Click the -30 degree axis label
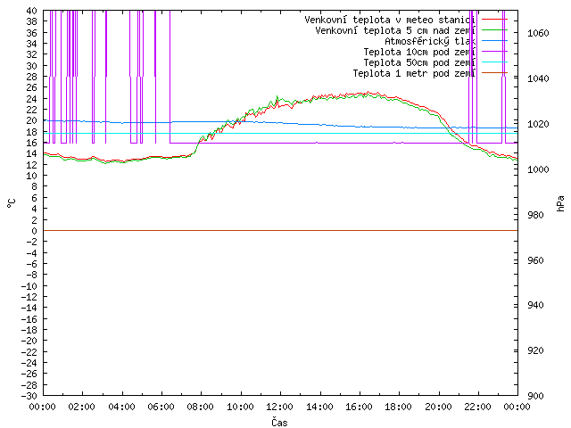Screen dimensions: 571x428 coord(29,396)
